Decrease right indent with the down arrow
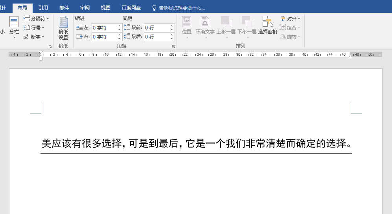392x214 pixels. [119, 39]
